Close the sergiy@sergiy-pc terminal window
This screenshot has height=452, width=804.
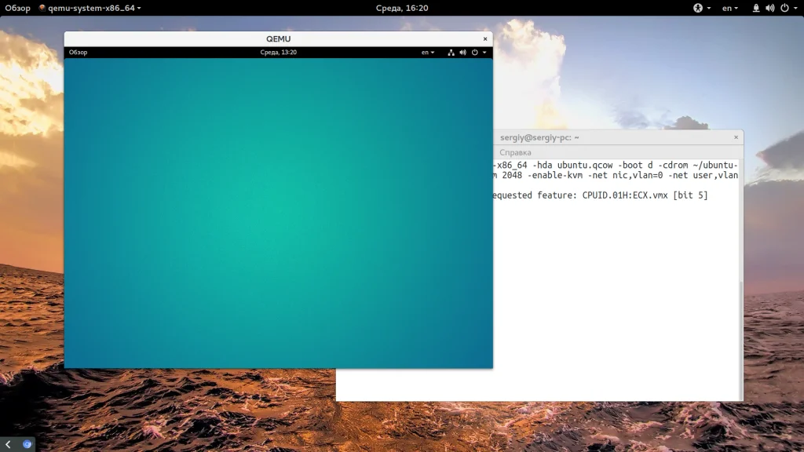tap(736, 137)
